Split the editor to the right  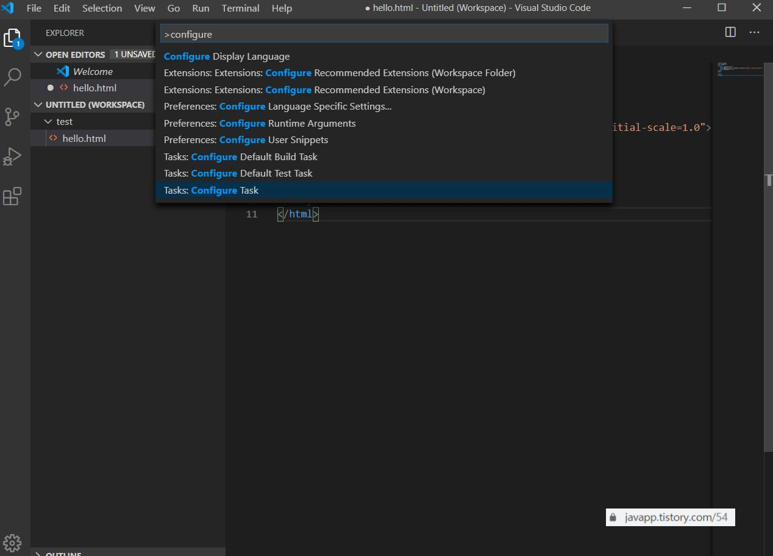pos(730,32)
